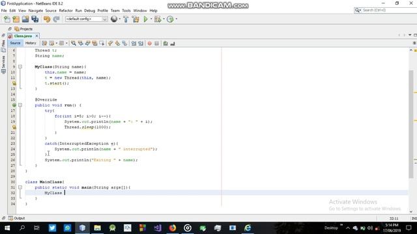This screenshot has height=234, width=417.
Task: Click the New File toolbar icon
Action: click(7, 19)
